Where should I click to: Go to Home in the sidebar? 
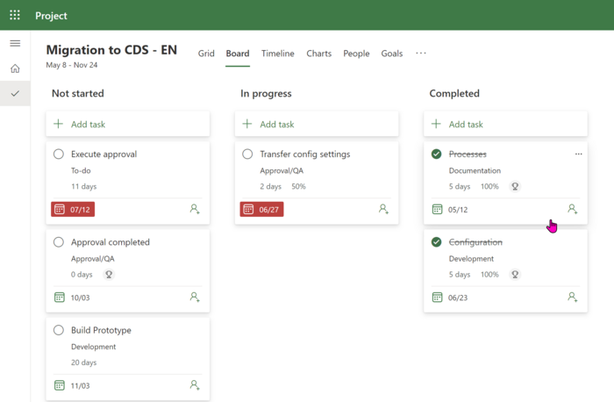(x=15, y=68)
